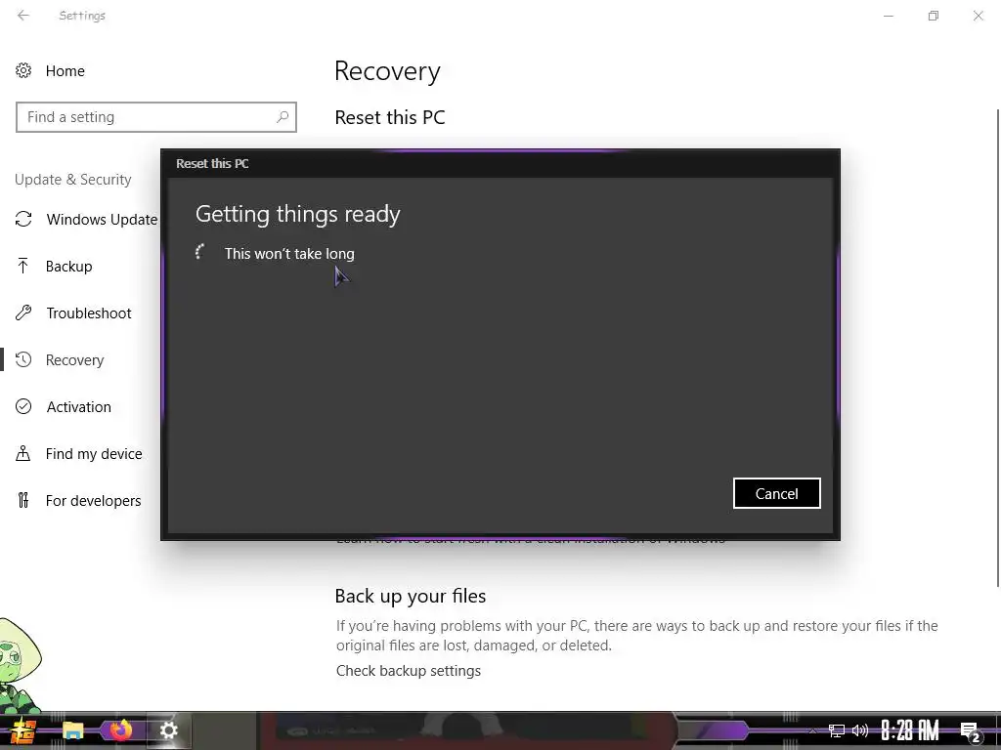Click the Find a setting search box
This screenshot has width=1001, height=750.
pos(155,117)
